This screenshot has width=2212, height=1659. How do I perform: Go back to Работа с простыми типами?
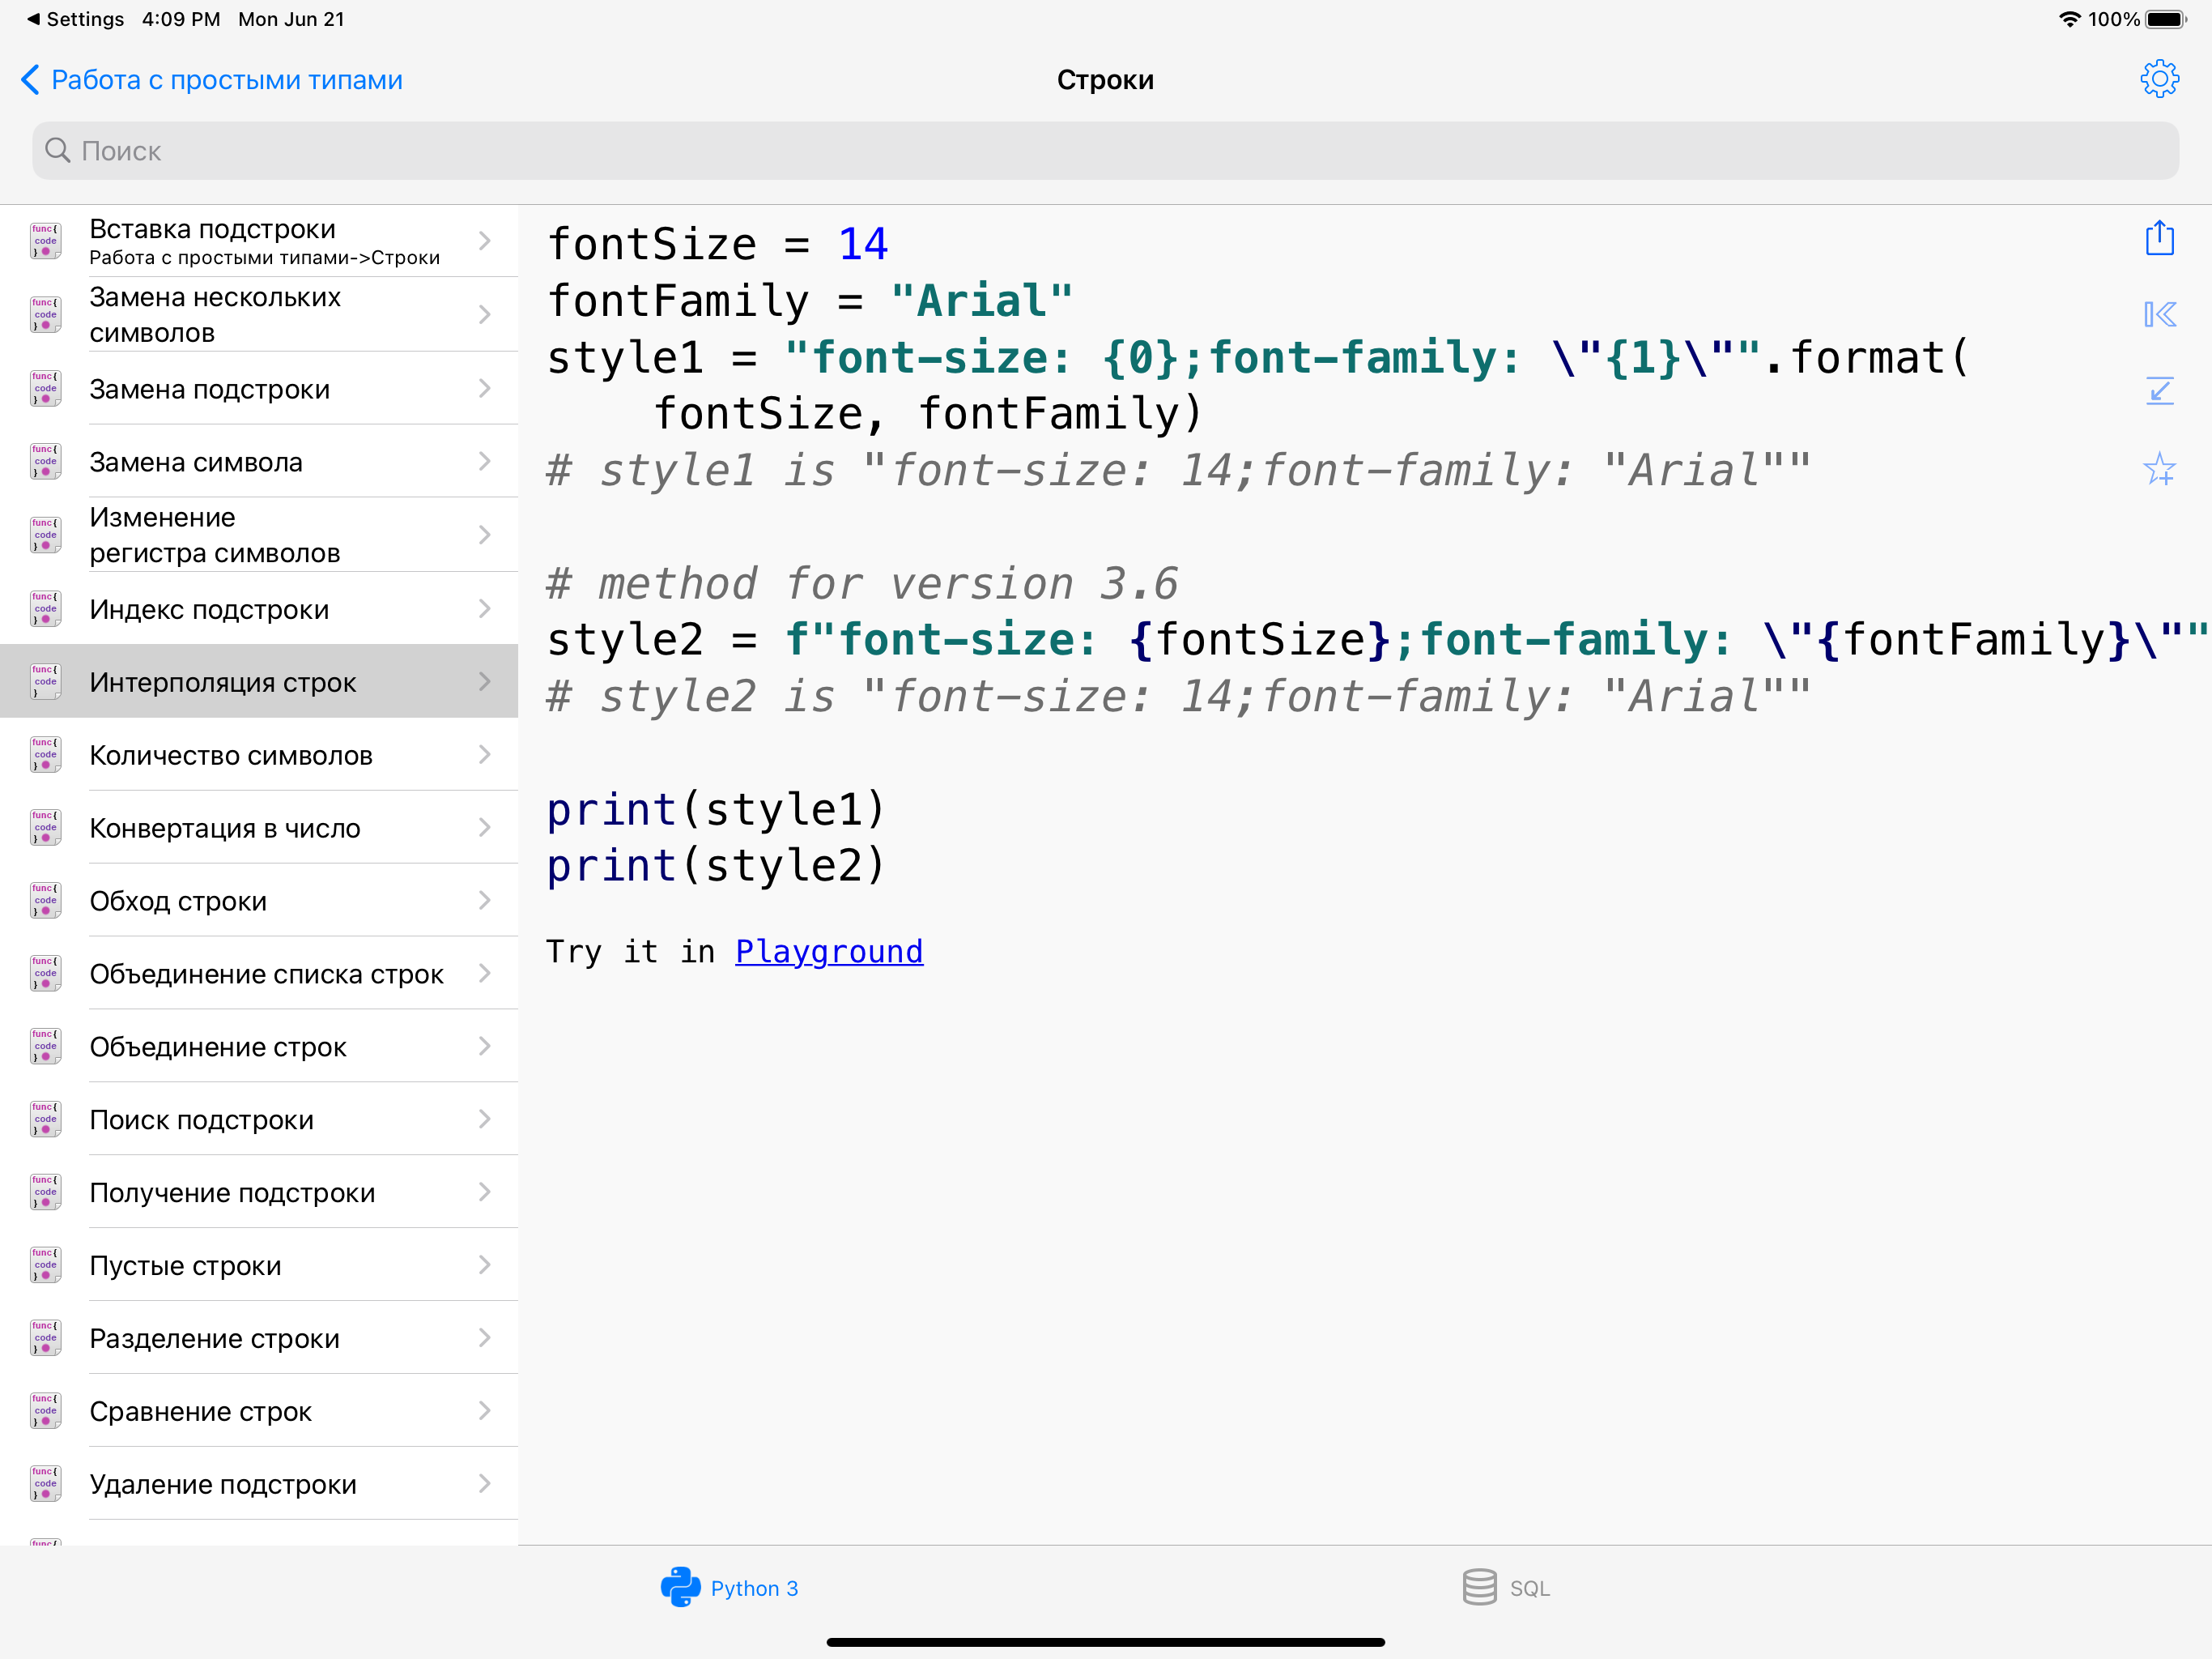[x=211, y=80]
